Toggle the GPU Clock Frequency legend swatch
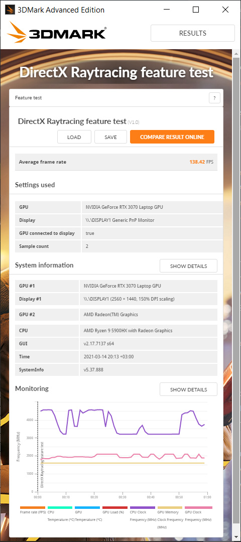Screen dimensions: 241x542 coord(198,508)
